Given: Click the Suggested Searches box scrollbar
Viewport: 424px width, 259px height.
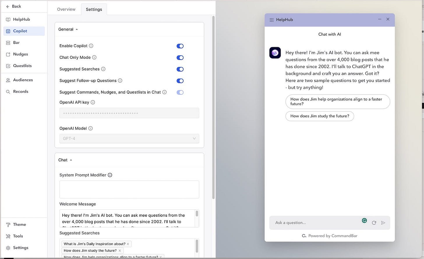Looking at the screenshot, I should [197, 246].
